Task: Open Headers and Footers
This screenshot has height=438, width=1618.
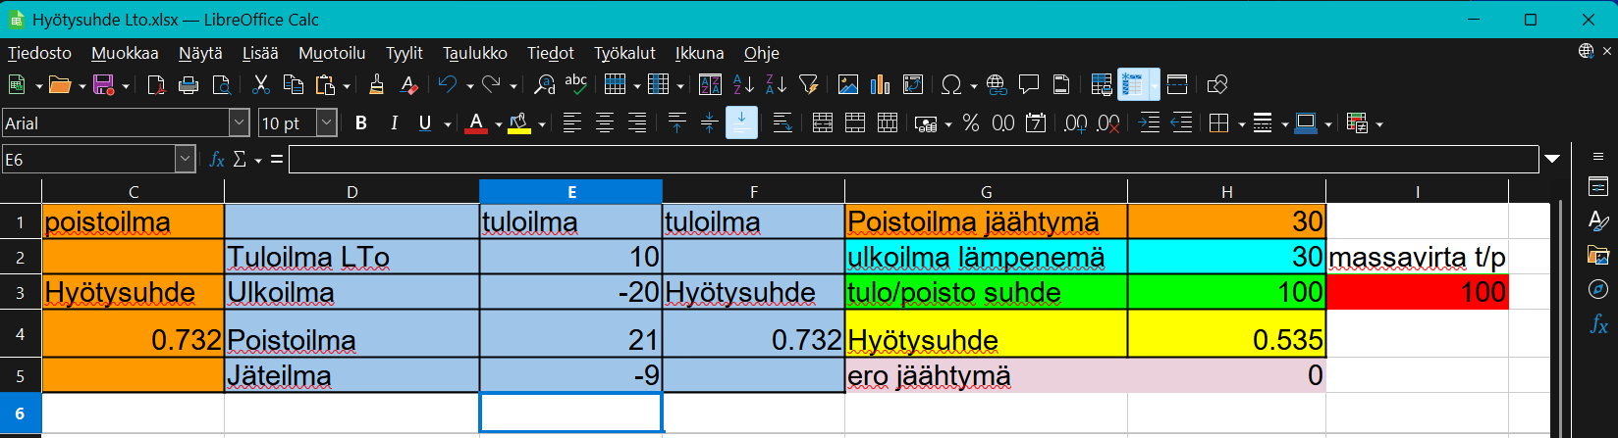Action: (x=1061, y=85)
